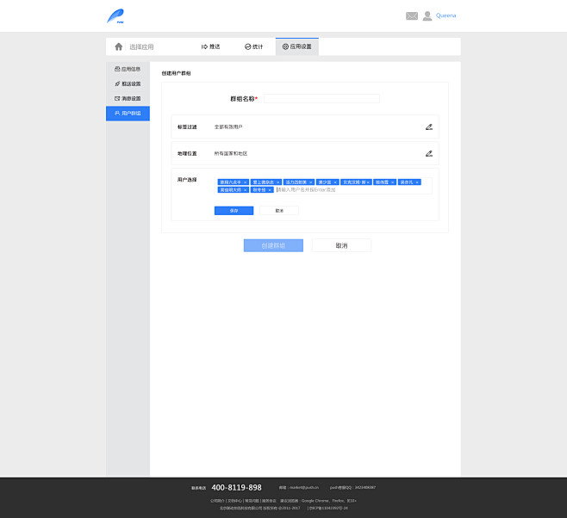Click the home icon
This screenshot has height=518, width=567.
tap(119, 46)
